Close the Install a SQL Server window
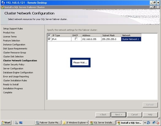Viewport: 161px width, 126px height. click(x=158, y=7)
